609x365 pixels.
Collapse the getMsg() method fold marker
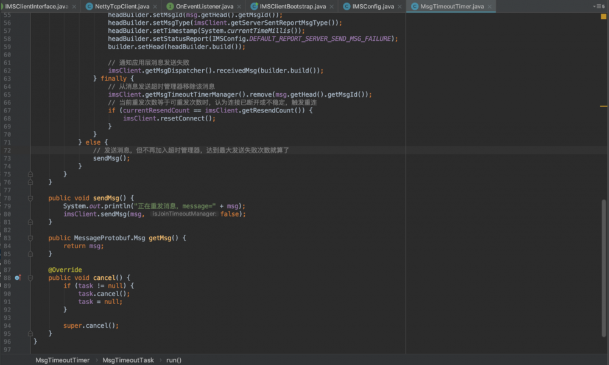[x=30, y=238]
